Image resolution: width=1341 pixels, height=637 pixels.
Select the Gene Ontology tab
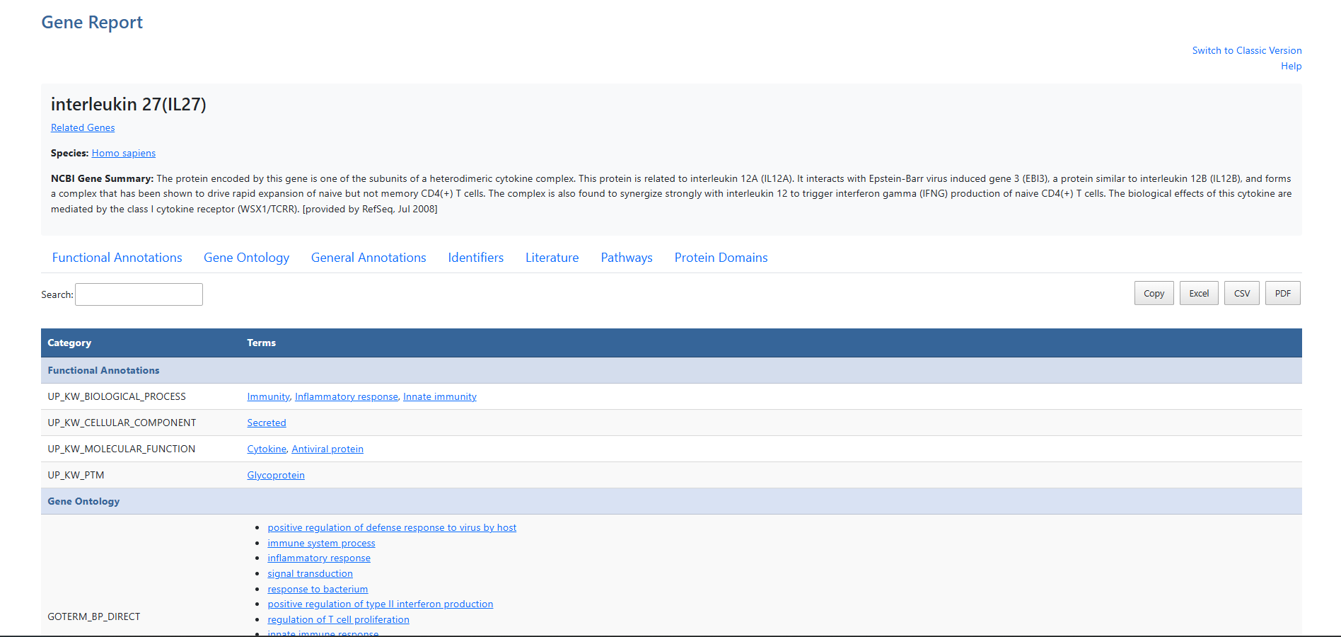(x=246, y=257)
